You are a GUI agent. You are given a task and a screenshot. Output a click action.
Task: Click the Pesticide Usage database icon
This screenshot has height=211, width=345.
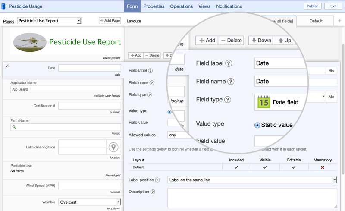pyautogui.click(x=3, y=6)
